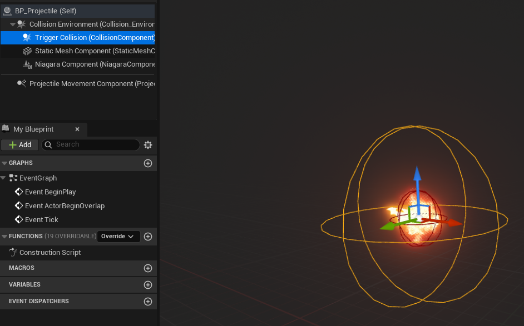The width and height of the screenshot is (524, 326).
Task: Add a new event dispatcher with plus icon
Action: [x=148, y=302]
